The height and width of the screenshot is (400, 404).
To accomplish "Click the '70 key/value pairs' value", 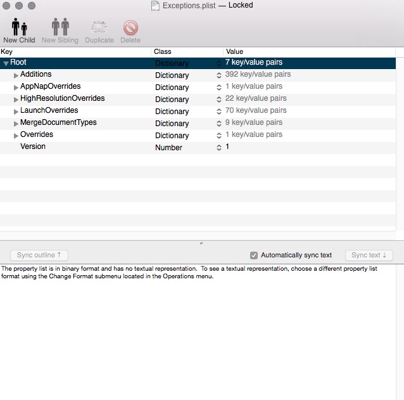I will [x=256, y=110].
